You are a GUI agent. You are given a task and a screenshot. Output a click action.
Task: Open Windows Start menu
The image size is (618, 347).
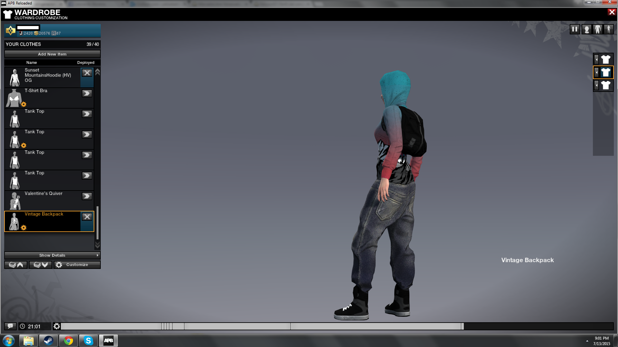click(9, 341)
